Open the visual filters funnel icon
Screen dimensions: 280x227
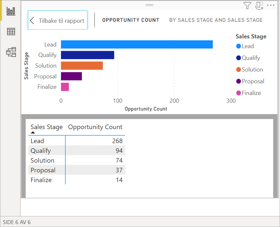point(247,5)
